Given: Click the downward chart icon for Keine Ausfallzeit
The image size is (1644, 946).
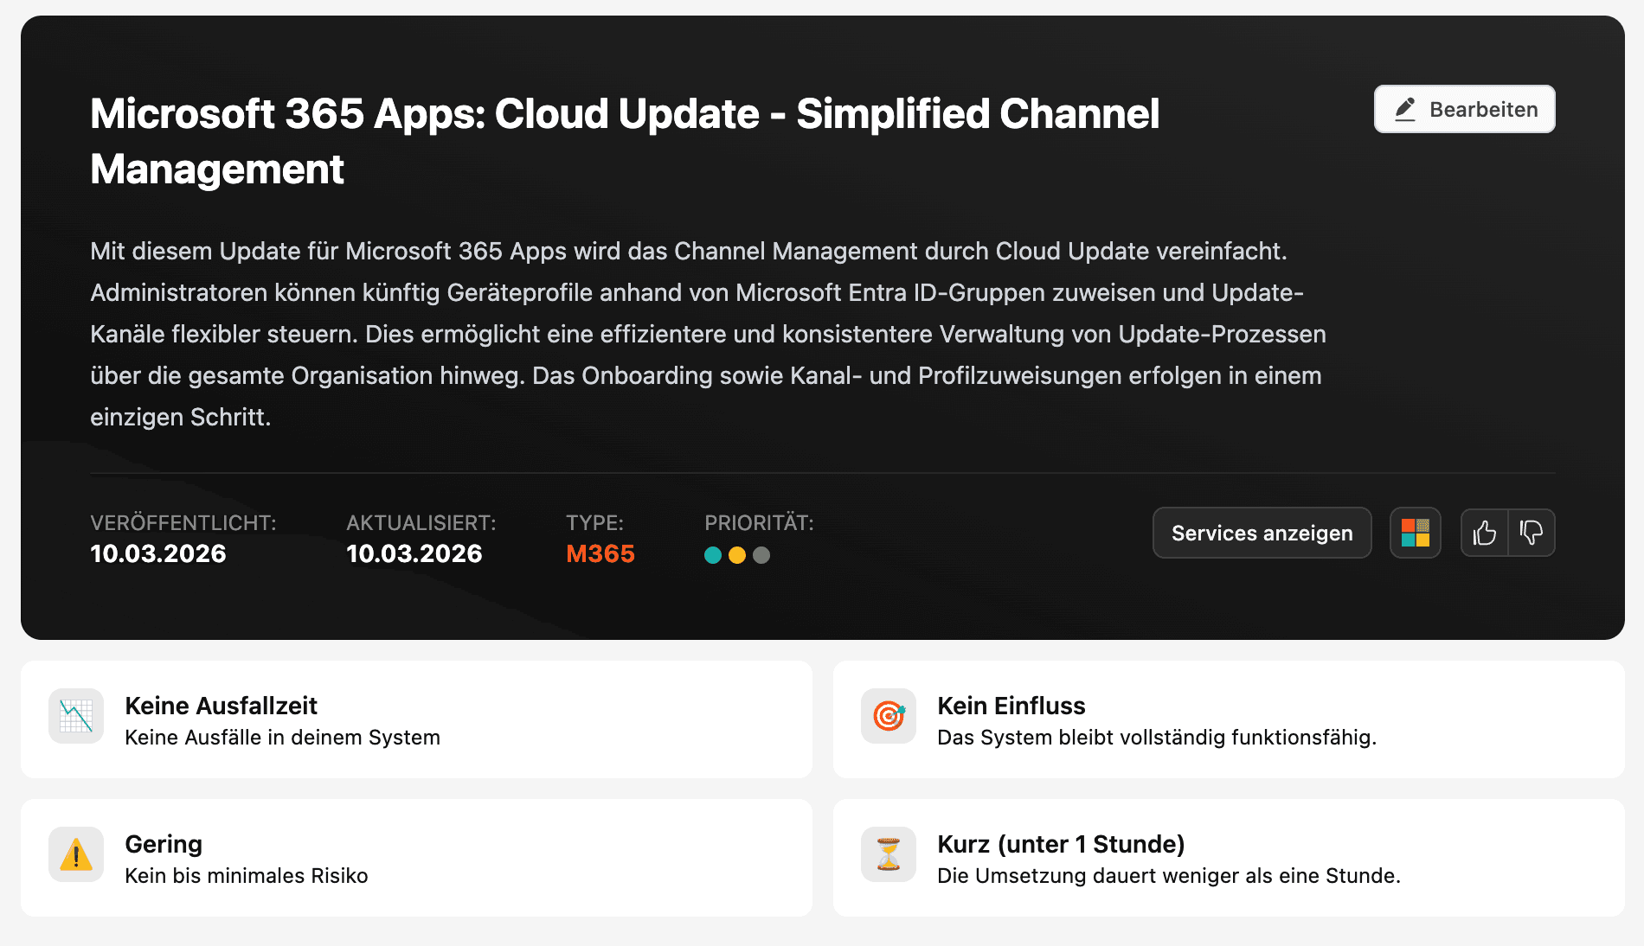Looking at the screenshot, I should 76,716.
